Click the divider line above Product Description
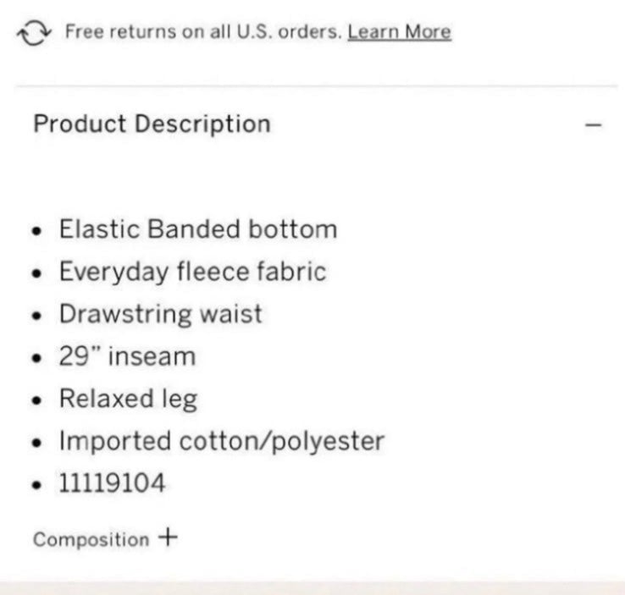The image size is (625, 595). tap(317, 85)
